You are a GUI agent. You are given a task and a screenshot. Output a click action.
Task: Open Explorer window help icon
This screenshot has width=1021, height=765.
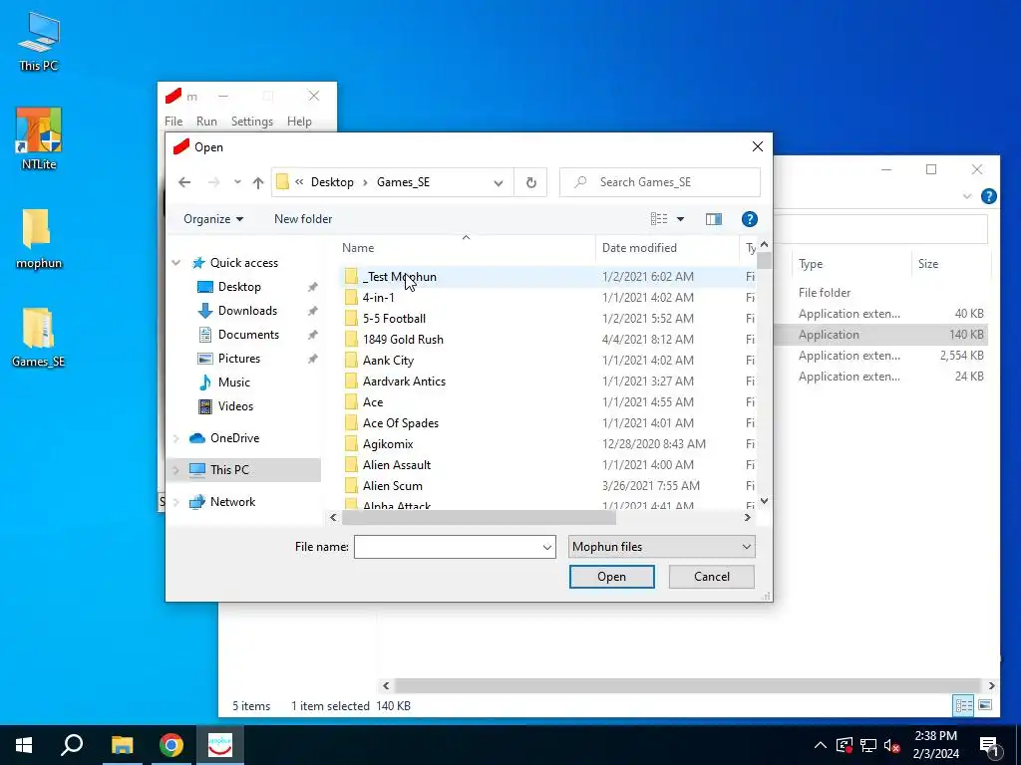point(988,196)
